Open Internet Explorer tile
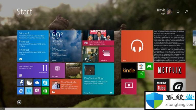This screenshot has width=196, height=110. (21, 91)
